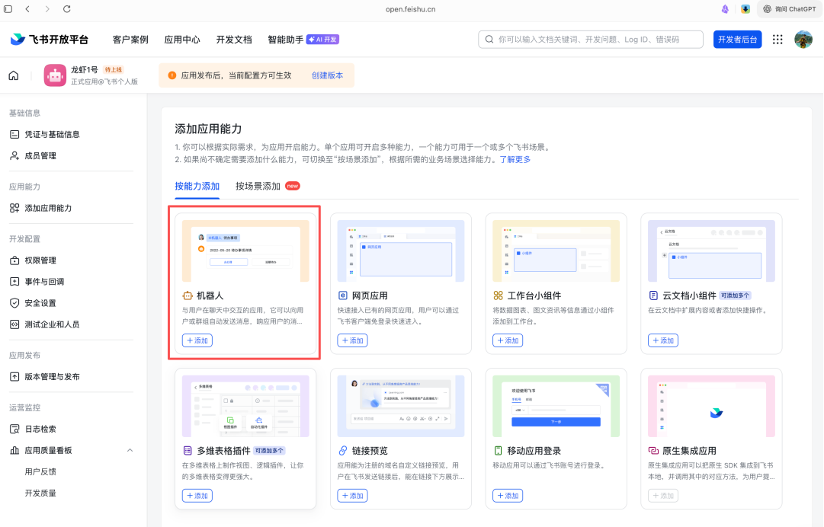The image size is (824, 527).
Task: Click the 龙虾1号 robot app icon
Action: pyautogui.click(x=55, y=75)
